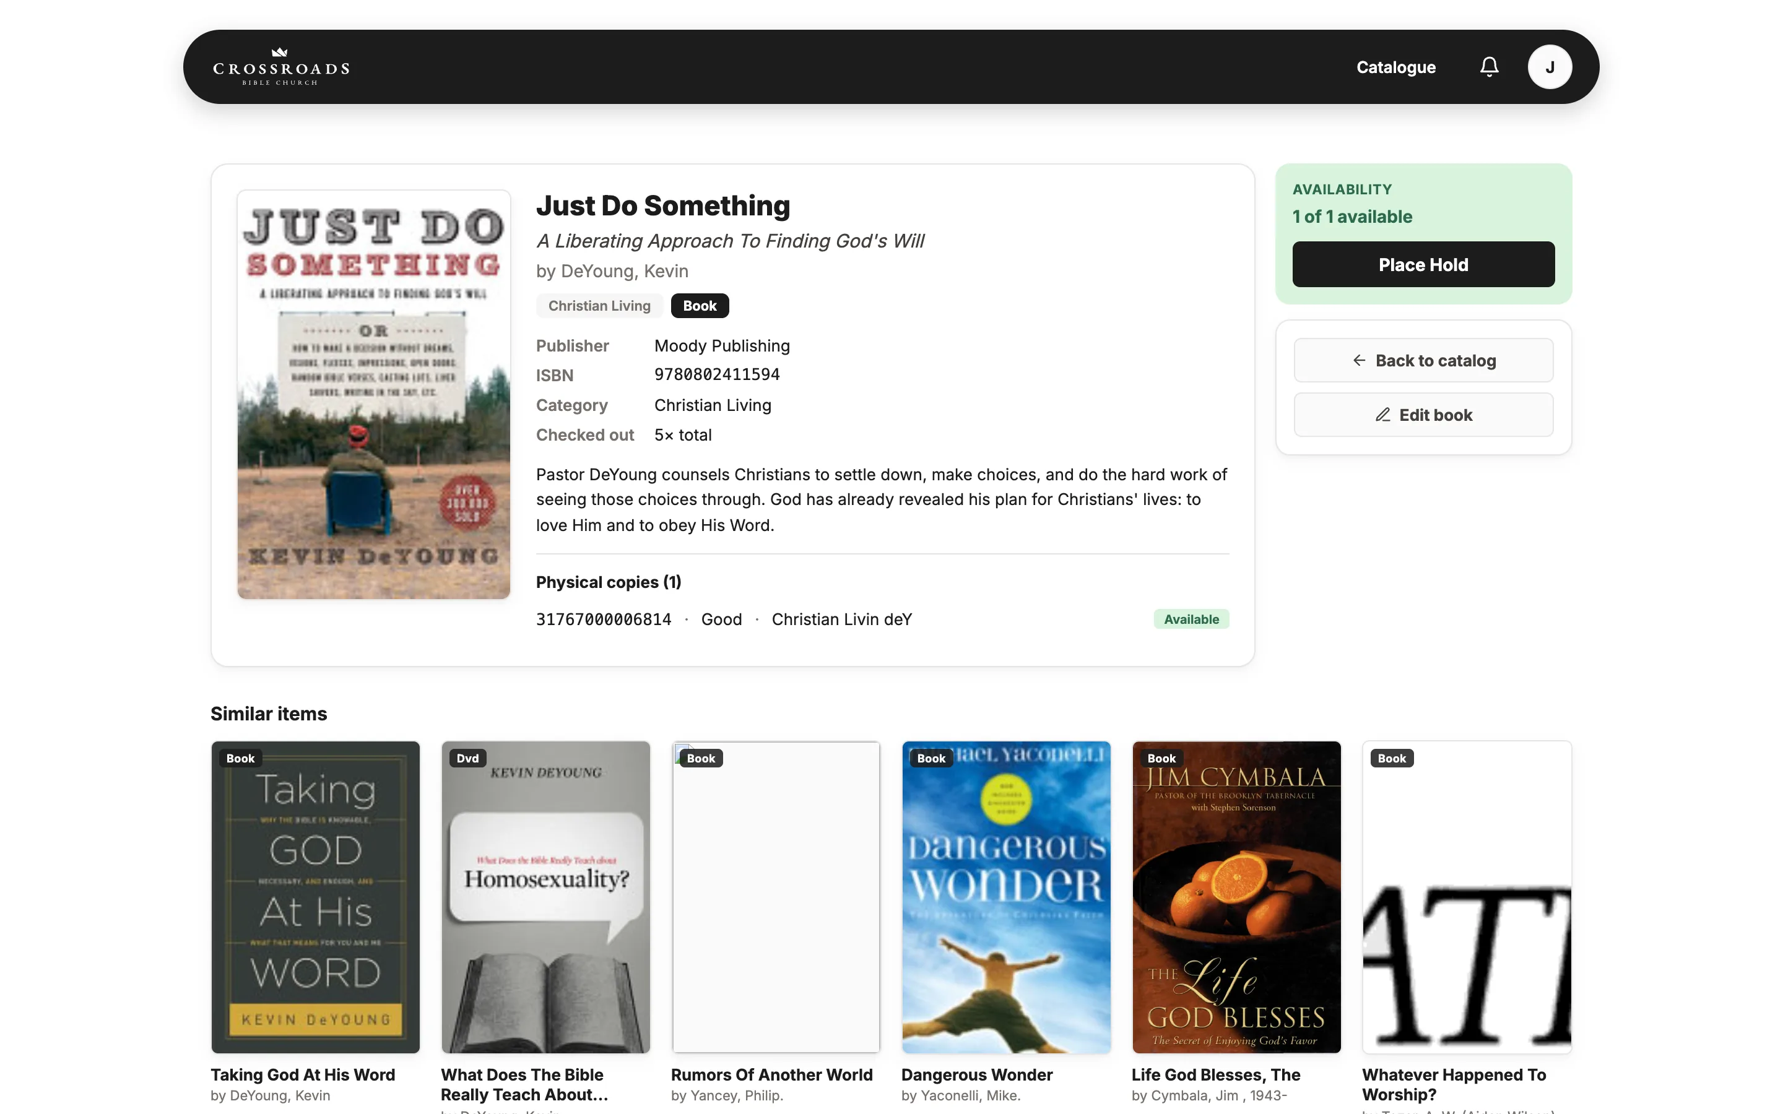Open the Homosexuality DVD cover thumbnail
The width and height of the screenshot is (1783, 1114).
(x=545, y=897)
